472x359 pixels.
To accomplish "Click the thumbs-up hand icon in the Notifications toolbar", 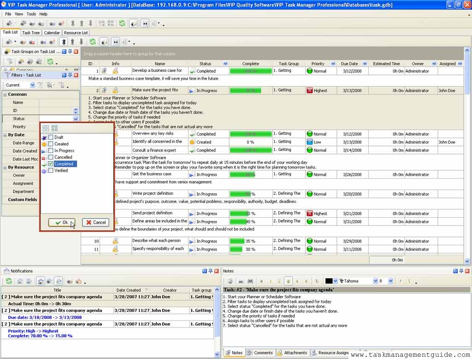I will 78,281.
